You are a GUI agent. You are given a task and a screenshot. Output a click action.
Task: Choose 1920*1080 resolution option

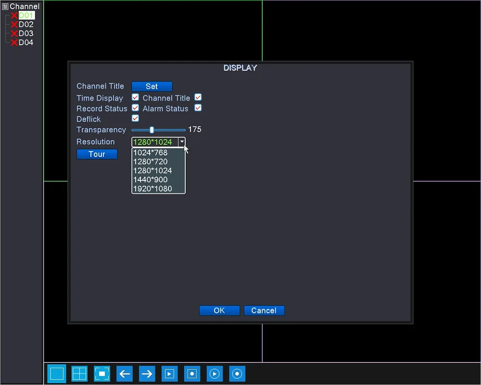pyautogui.click(x=158, y=189)
